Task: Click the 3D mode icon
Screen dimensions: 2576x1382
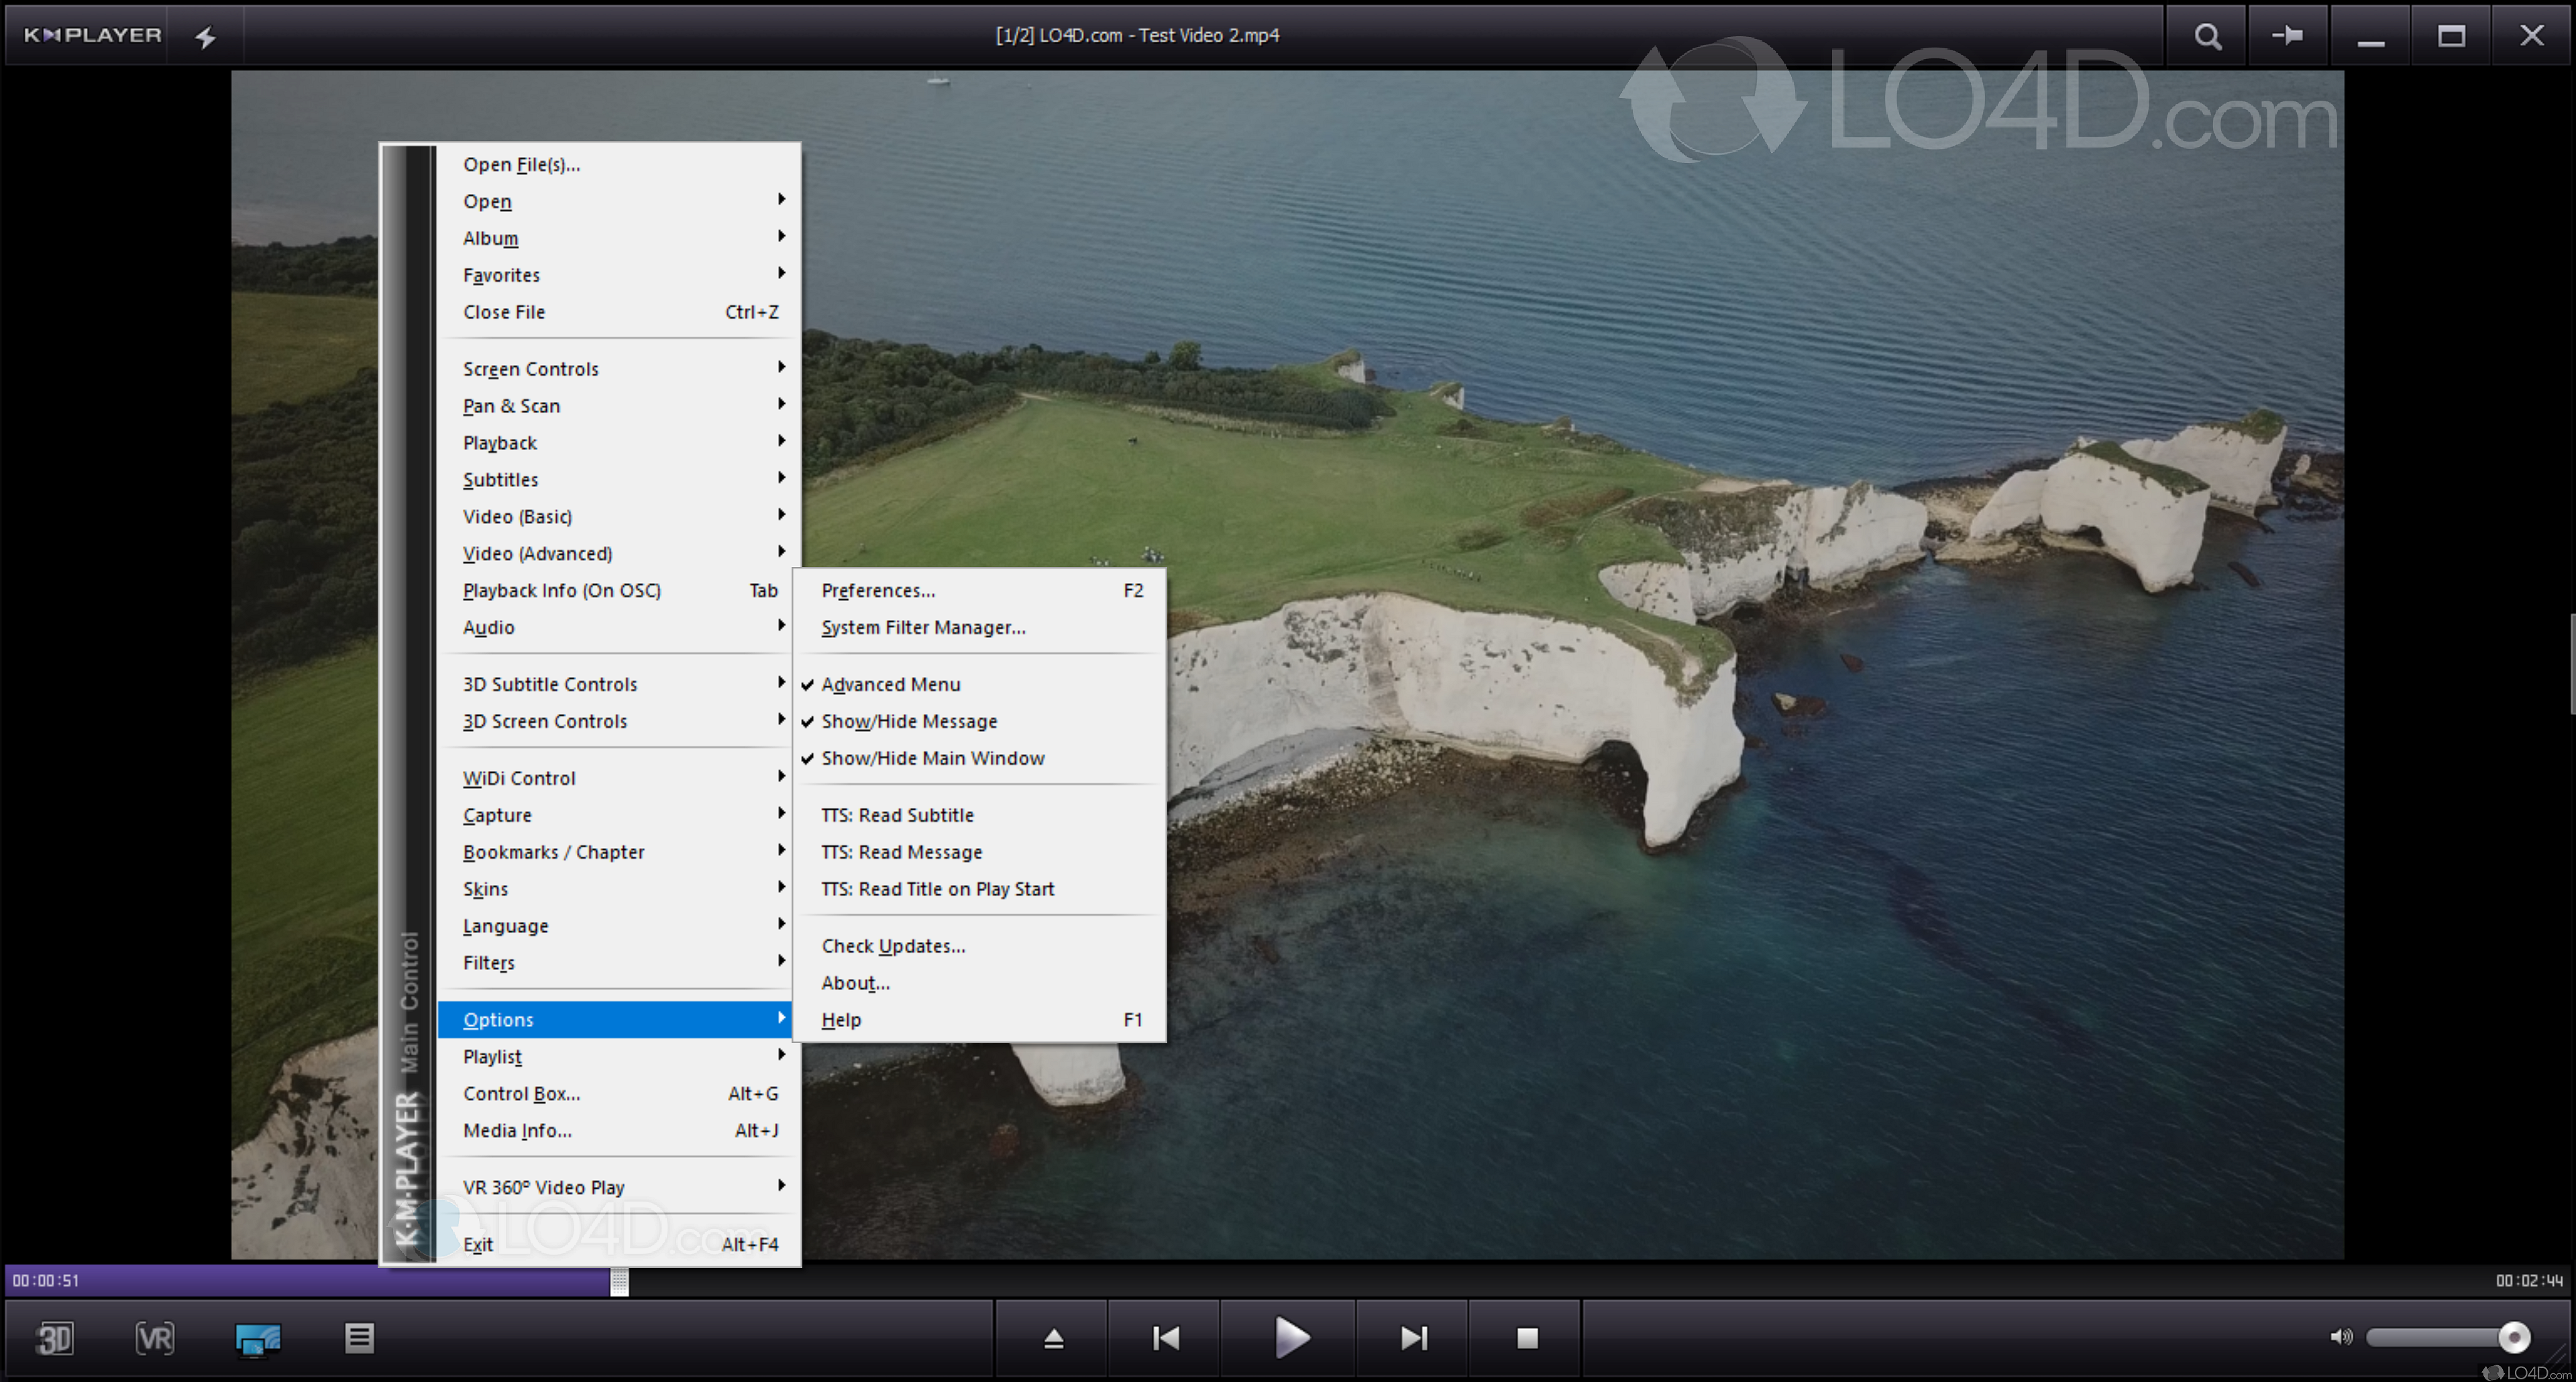Action: tap(54, 1337)
